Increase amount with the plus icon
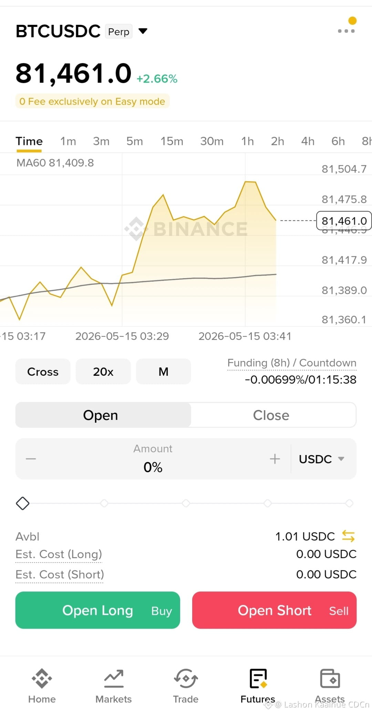372x713 pixels. point(275,459)
